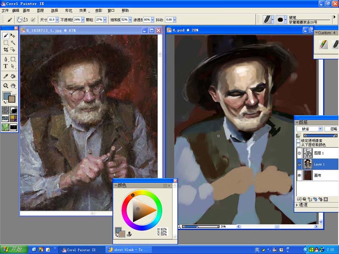
Task: Enable 锁定透明像素 checkbox
Action: (x=298, y=141)
